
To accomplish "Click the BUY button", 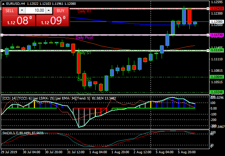I will pos(60,11).
